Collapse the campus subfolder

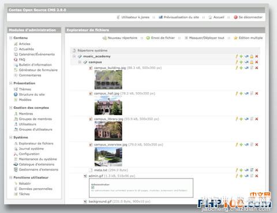tap(80, 62)
